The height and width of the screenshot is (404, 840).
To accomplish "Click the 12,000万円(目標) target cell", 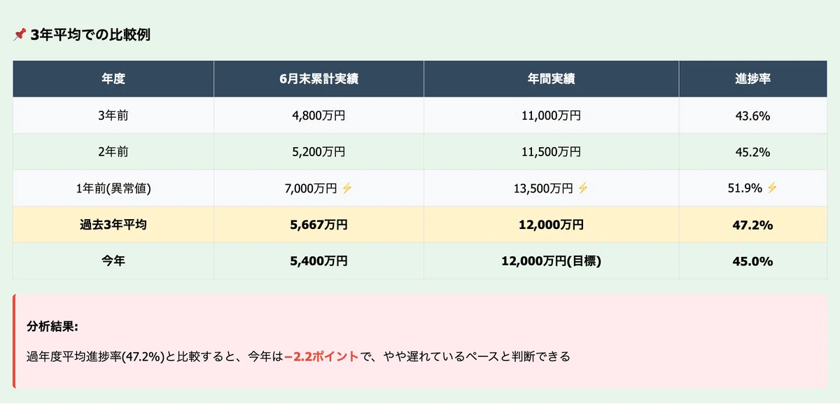I will pyautogui.click(x=551, y=261).
